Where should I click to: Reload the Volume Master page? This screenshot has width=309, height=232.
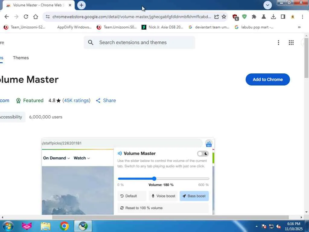click(26, 17)
